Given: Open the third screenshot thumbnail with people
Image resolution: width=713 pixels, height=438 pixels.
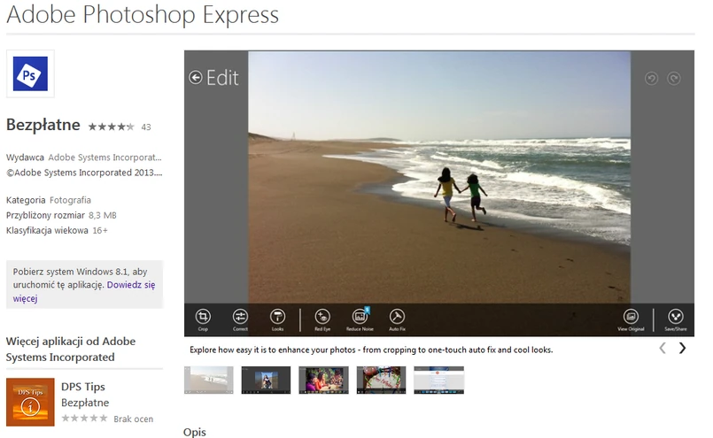Looking at the screenshot, I should point(324,380).
